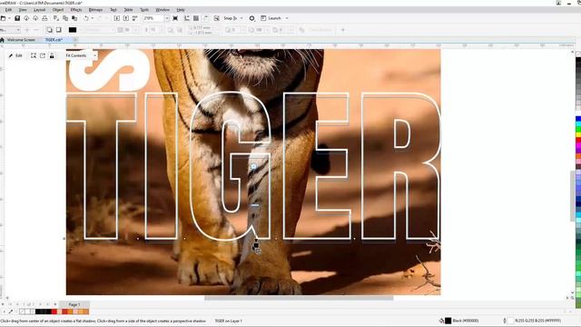
Task: Open the Effects menu
Action: (76, 10)
